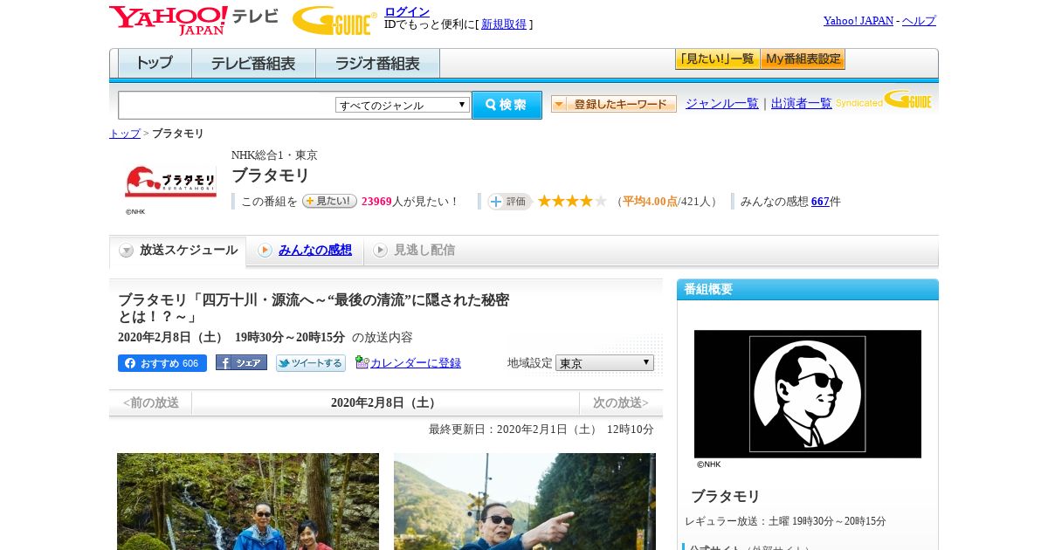This screenshot has width=1048, height=550.
Task: Open the ジャンル一覧 link
Action: [x=722, y=103]
